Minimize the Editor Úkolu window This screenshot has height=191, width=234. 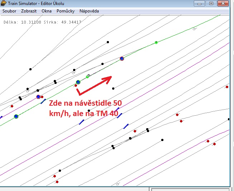(x=199, y=3)
